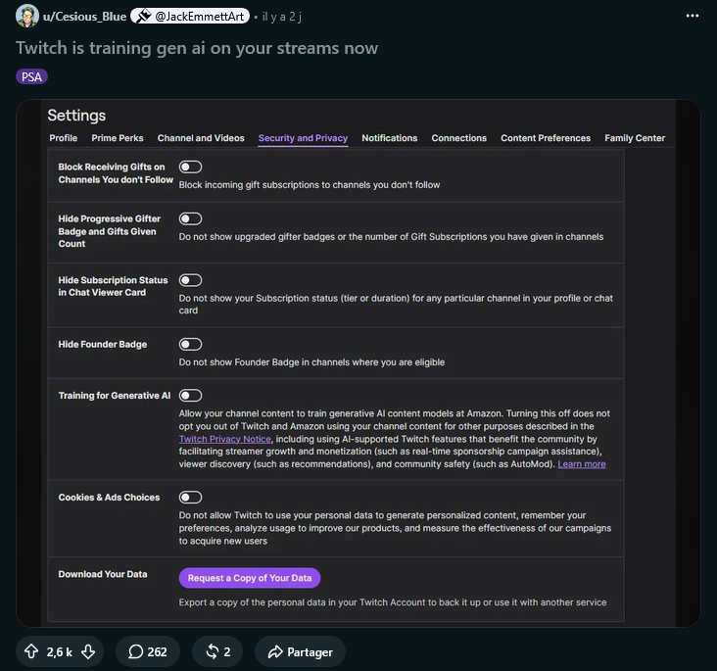The height and width of the screenshot is (671, 717).
Task: Click the Partager share button
Action: pos(300,651)
